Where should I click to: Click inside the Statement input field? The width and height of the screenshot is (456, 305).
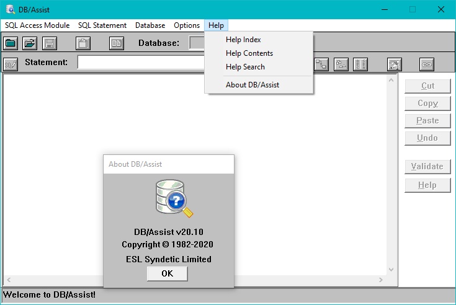[141, 63]
